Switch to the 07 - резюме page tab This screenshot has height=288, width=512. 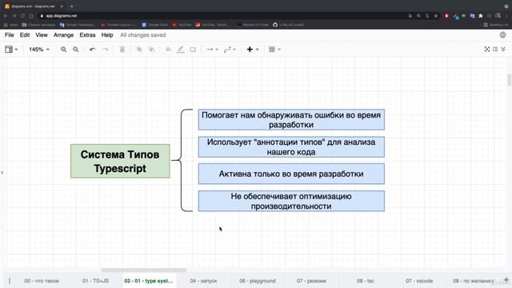311,281
